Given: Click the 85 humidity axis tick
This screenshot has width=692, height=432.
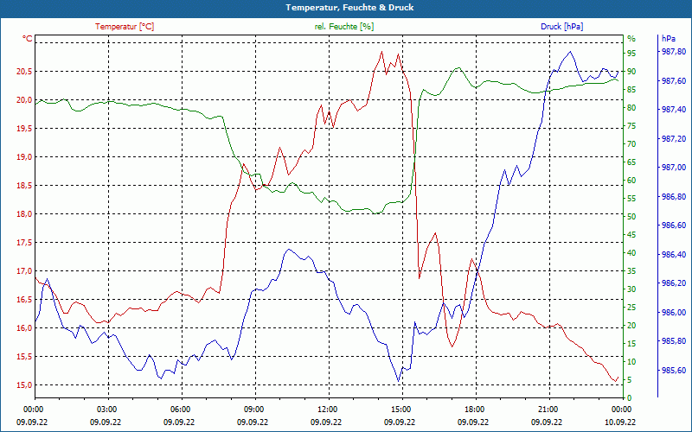Looking at the screenshot, I should pos(631,90).
